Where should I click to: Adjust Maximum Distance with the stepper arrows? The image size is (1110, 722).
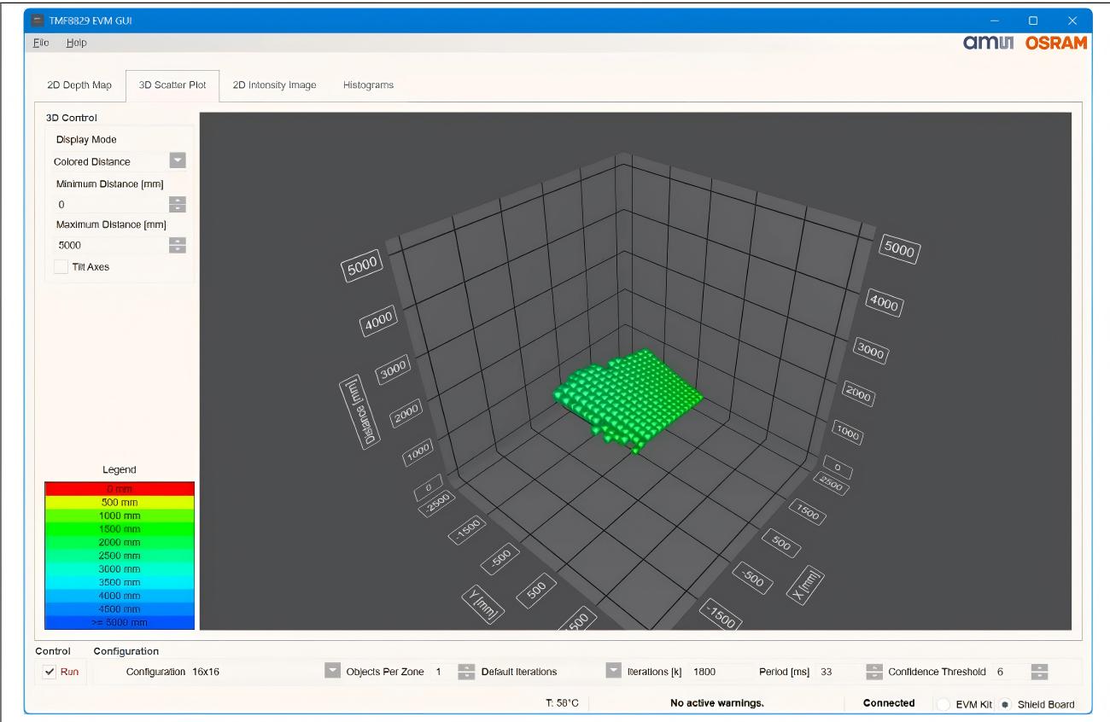click(178, 245)
